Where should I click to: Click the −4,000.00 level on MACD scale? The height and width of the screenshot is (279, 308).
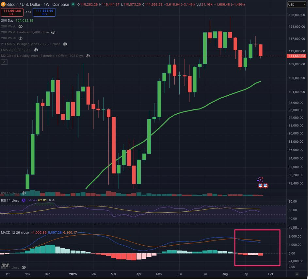[296, 261]
